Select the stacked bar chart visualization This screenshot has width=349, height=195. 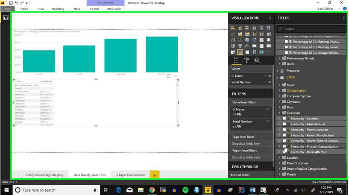233,28
